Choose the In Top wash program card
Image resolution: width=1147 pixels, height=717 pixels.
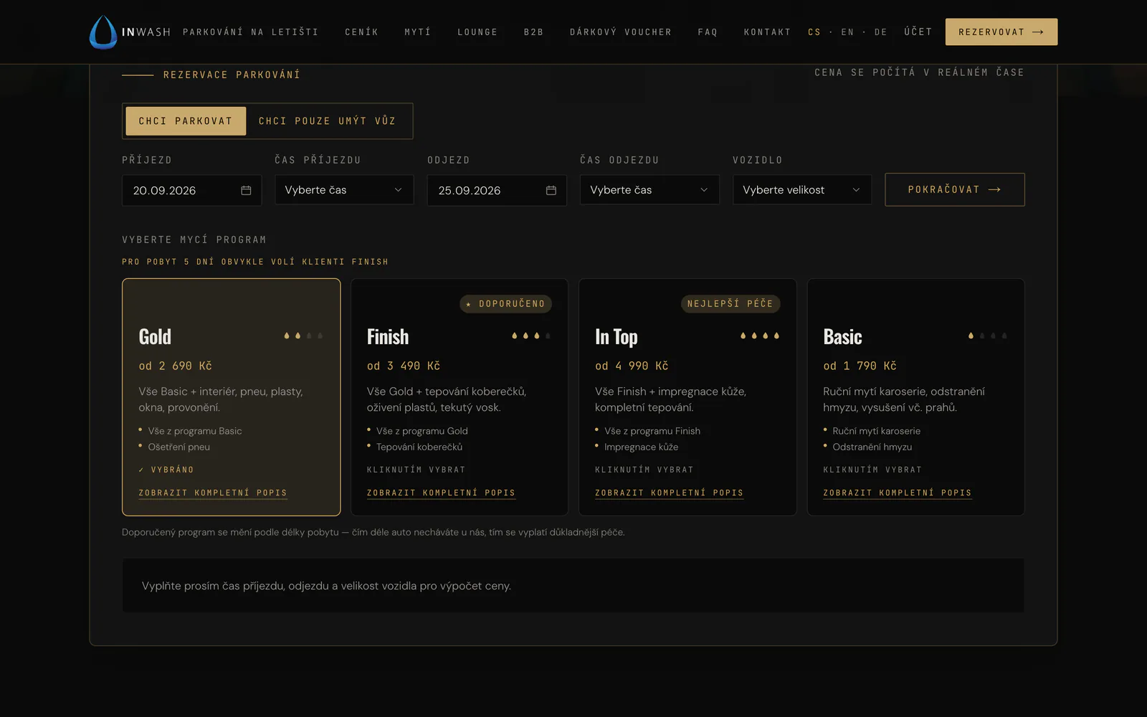pos(687,397)
